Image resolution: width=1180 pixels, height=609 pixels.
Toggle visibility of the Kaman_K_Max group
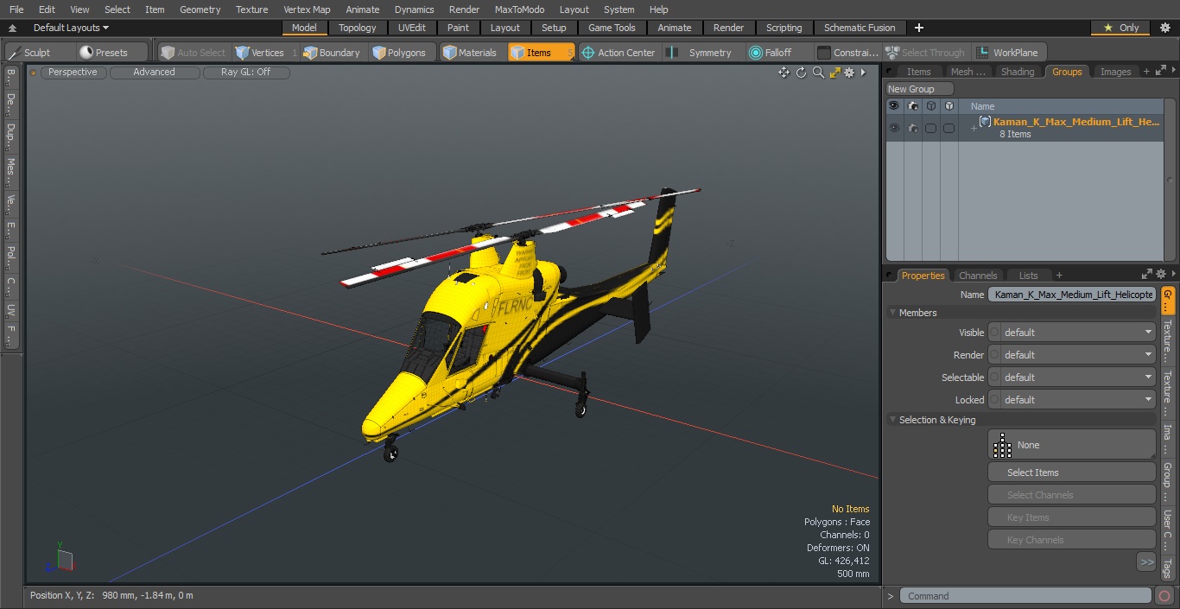click(894, 128)
